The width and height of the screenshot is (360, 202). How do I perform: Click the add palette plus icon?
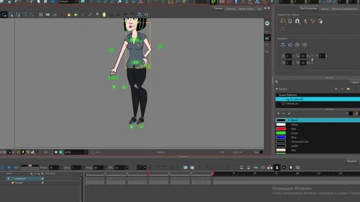(336, 89)
